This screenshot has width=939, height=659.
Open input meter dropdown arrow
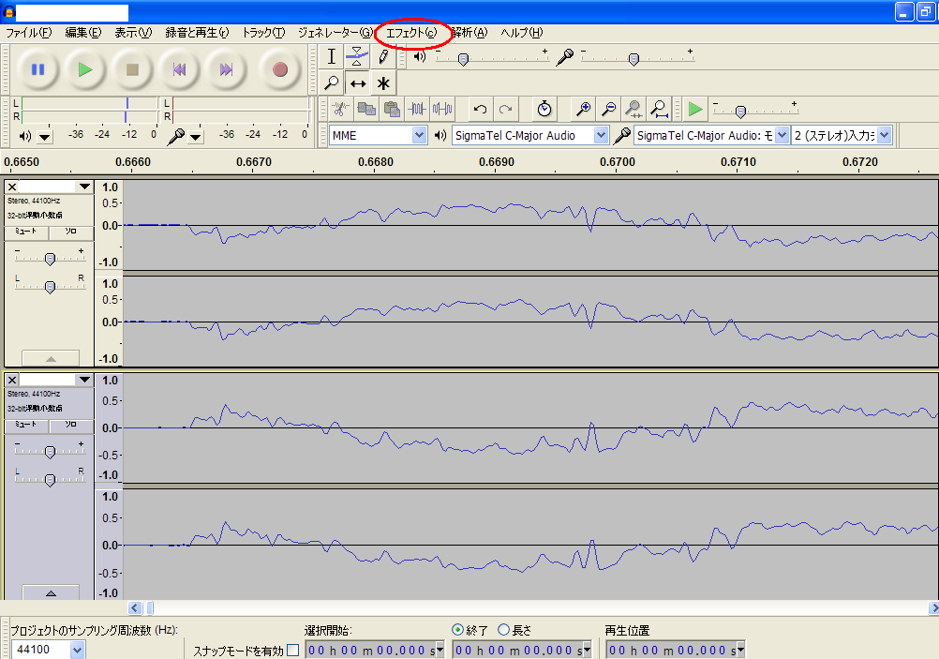(x=195, y=137)
